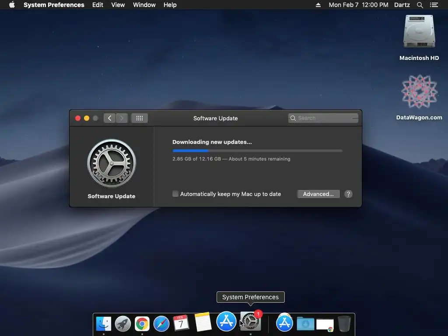This screenshot has width=448, height=336.
Task: Click the large Software Update gear icon
Action: pos(112,163)
